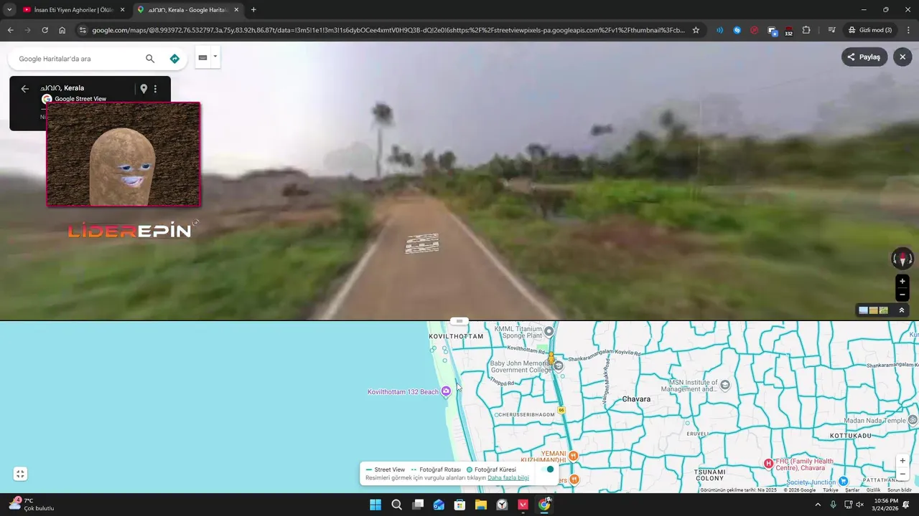919x516 pixels.
Task: Click the Baby John Memorial Government College pin
Action: point(559,365)
